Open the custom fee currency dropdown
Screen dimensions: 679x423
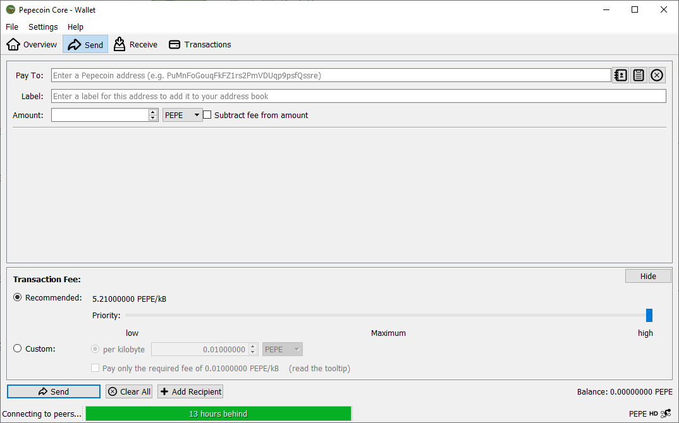(282, 349)
